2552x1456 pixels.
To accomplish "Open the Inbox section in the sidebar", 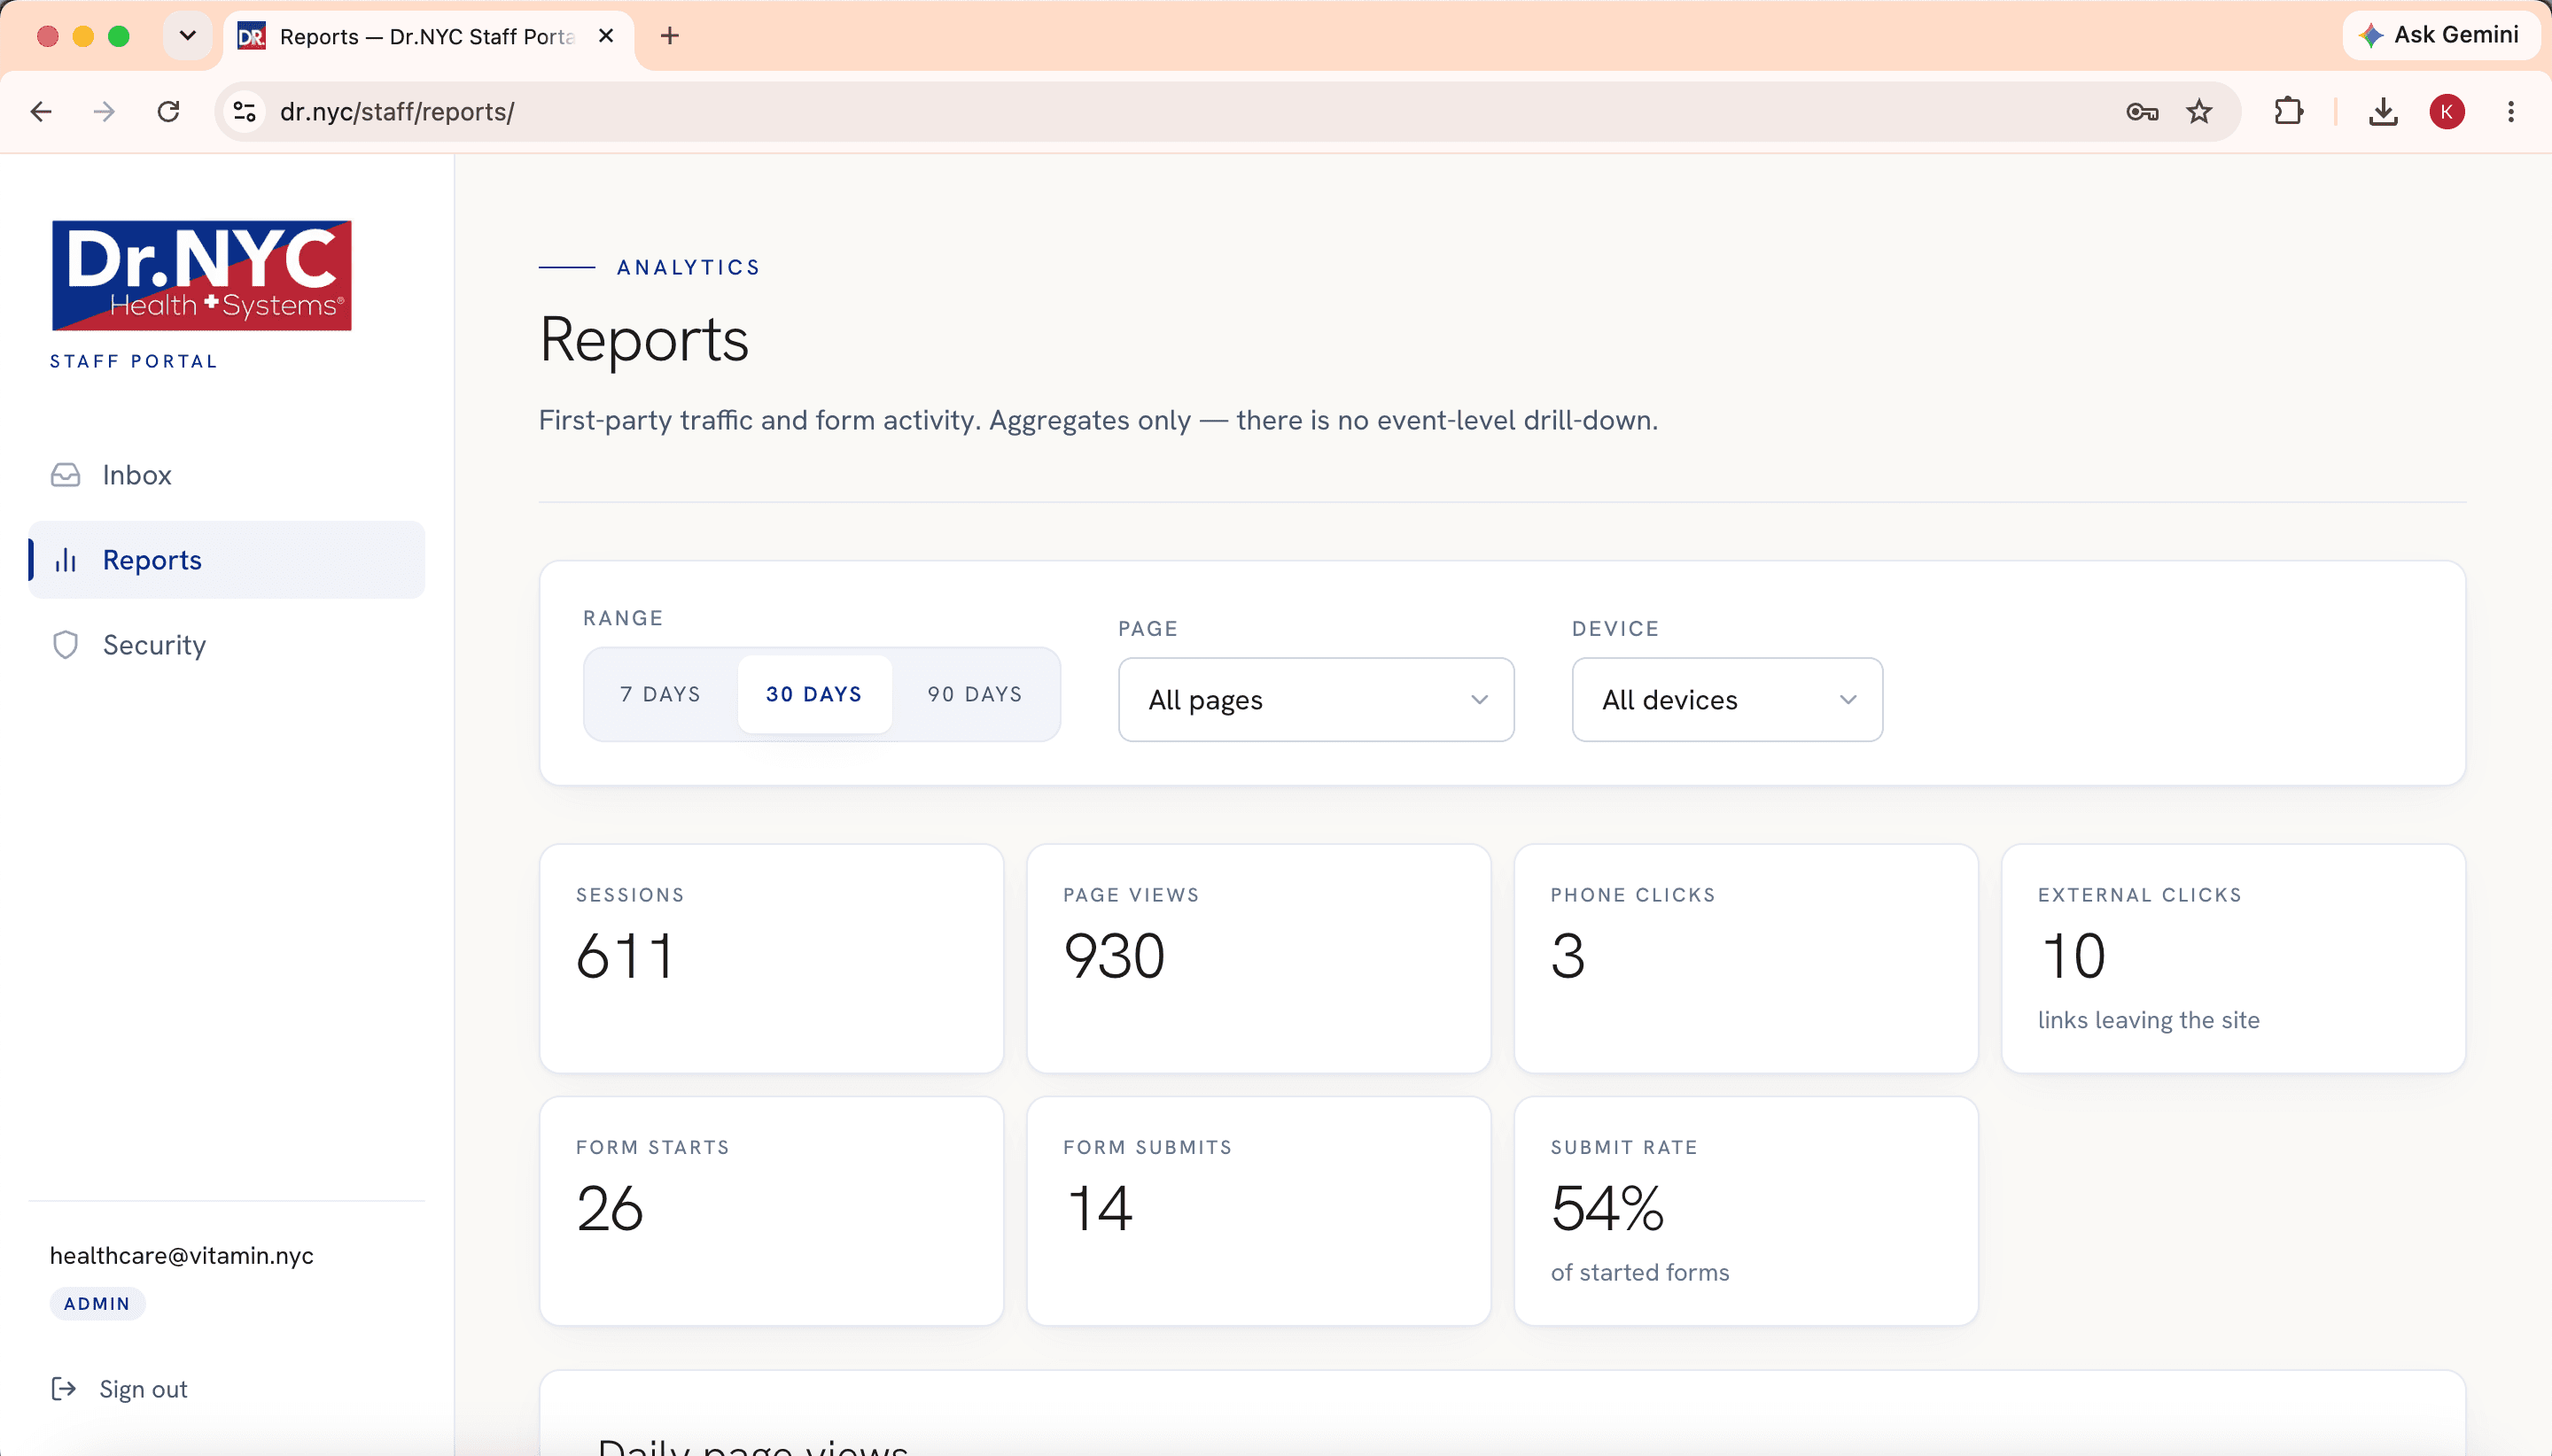I will coord(226,475).
